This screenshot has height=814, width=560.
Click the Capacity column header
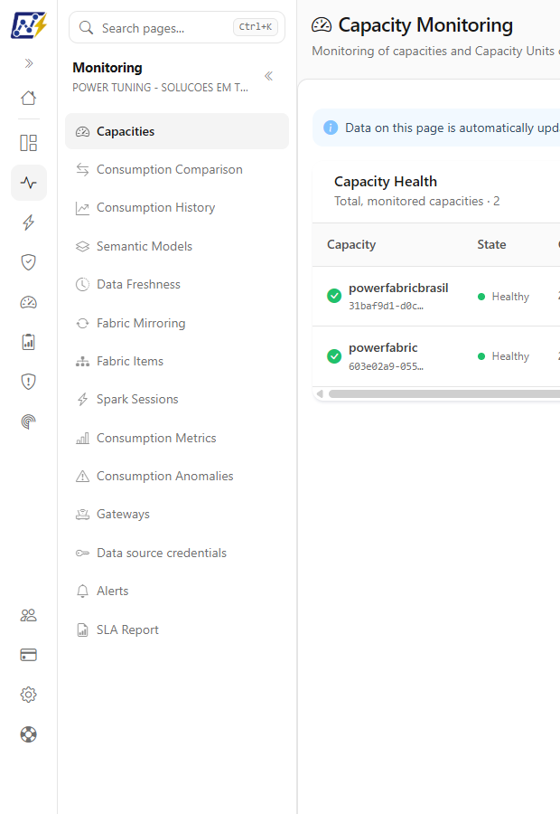tap(351, 244)
